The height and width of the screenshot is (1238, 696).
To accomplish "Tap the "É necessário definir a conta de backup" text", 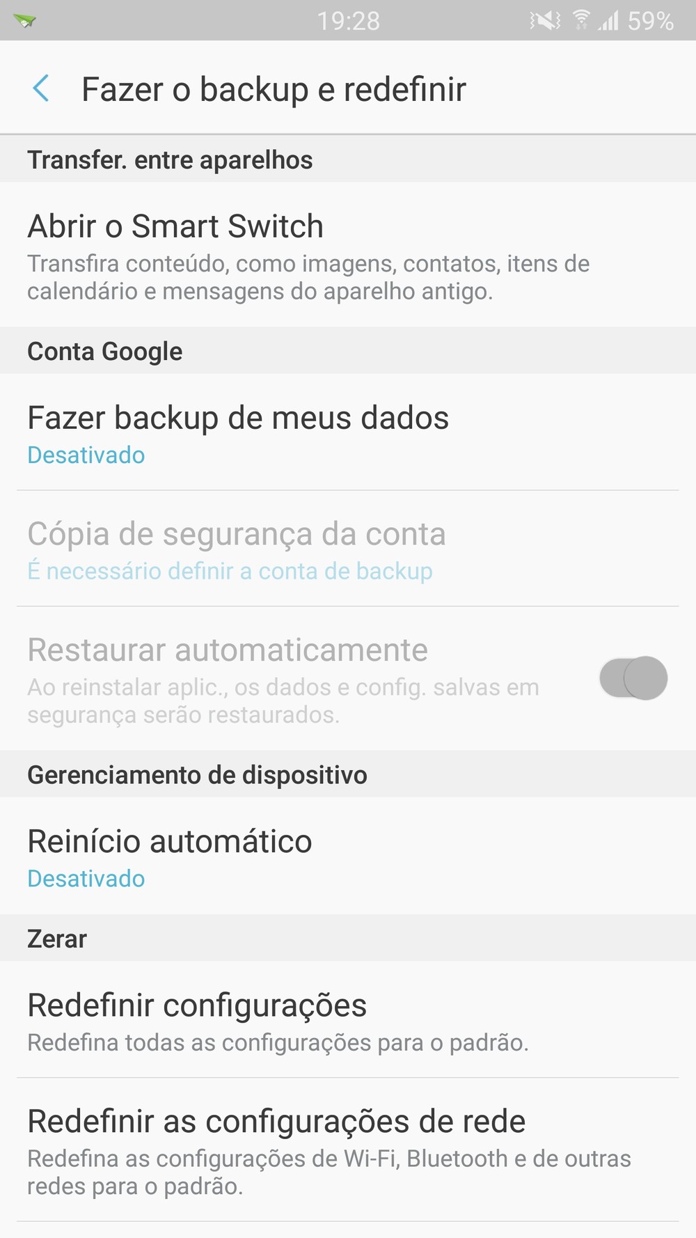I will [230, 571].
